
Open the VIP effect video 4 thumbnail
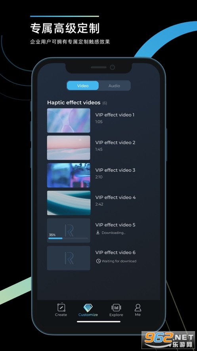point(69,203)
